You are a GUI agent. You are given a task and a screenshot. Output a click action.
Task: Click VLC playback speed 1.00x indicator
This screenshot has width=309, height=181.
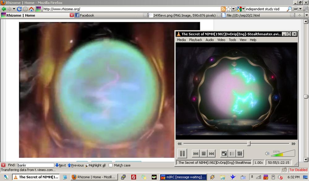tap(259, 162)
